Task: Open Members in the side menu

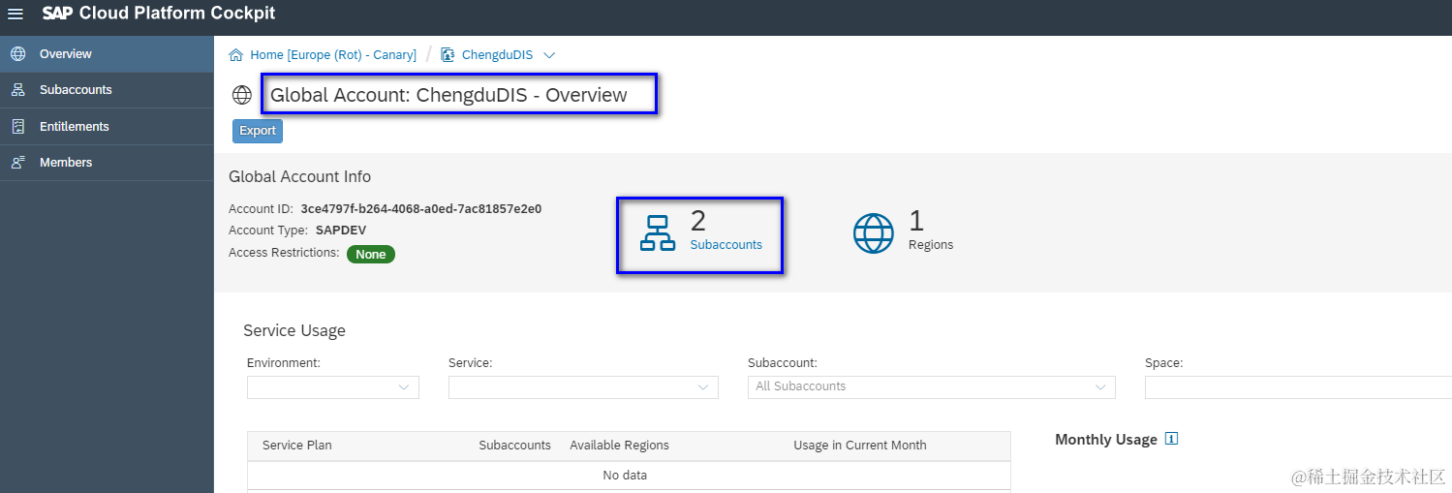Action: tap(107, 163)
